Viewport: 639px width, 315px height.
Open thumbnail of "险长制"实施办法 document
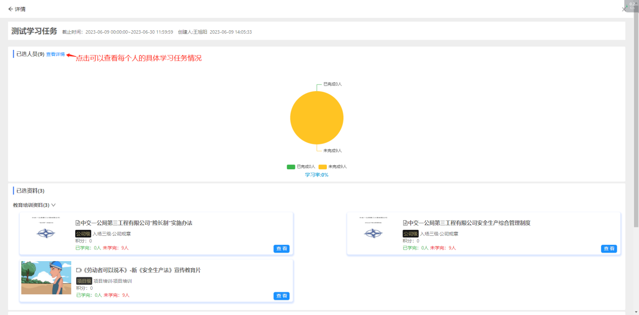tap(46, 230)
